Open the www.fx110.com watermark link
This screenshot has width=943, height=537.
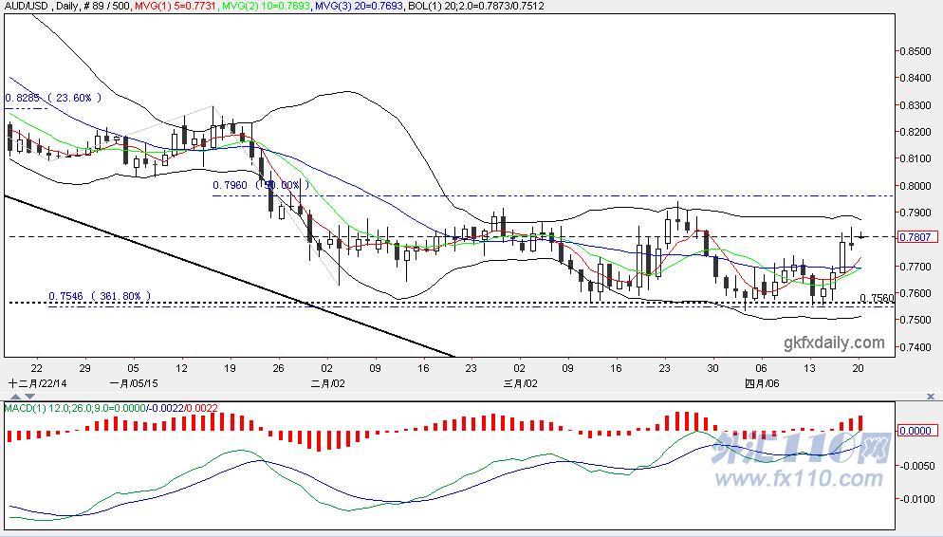click(799, 479)
